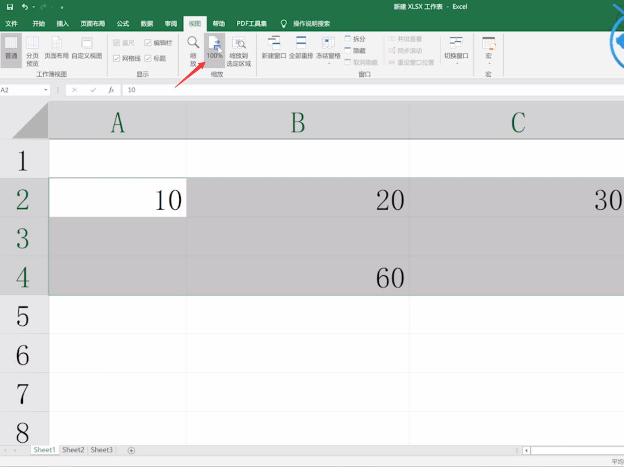
Task: Add a new sheet with plus icon
Action: (x=131, y=450)
